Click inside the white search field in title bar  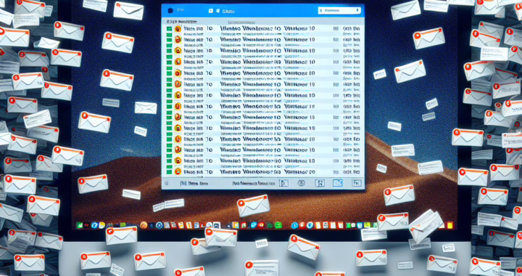point(339,11)
